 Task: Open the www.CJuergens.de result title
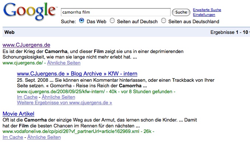click(x=26, y=45)
